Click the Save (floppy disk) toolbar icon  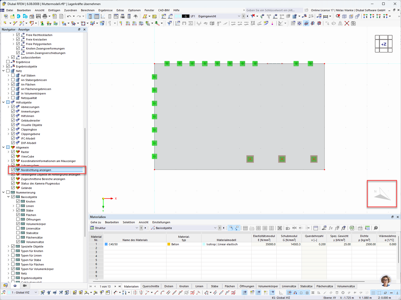tap(38, 16)
